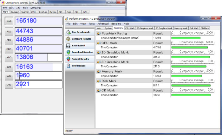Click the Save Result floppy disk icon
Image resolution: width=222 pixels, height=135 pixels.
[x=68, y=45]
